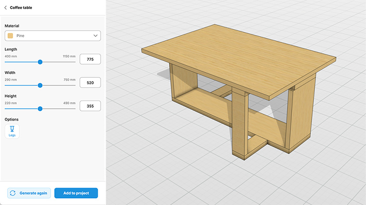The width and height of the screenshot is (366, 205).
Task: Click the Pine color swatch in Material
Action: point(10,36)
